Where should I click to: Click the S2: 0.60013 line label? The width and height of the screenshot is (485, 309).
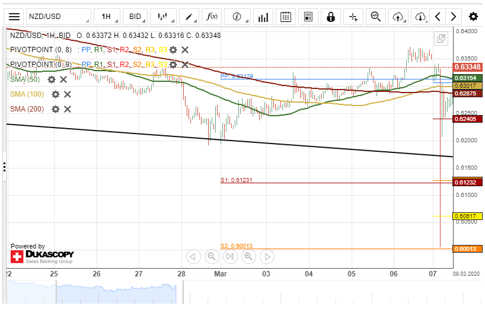[x=237, y=246]
